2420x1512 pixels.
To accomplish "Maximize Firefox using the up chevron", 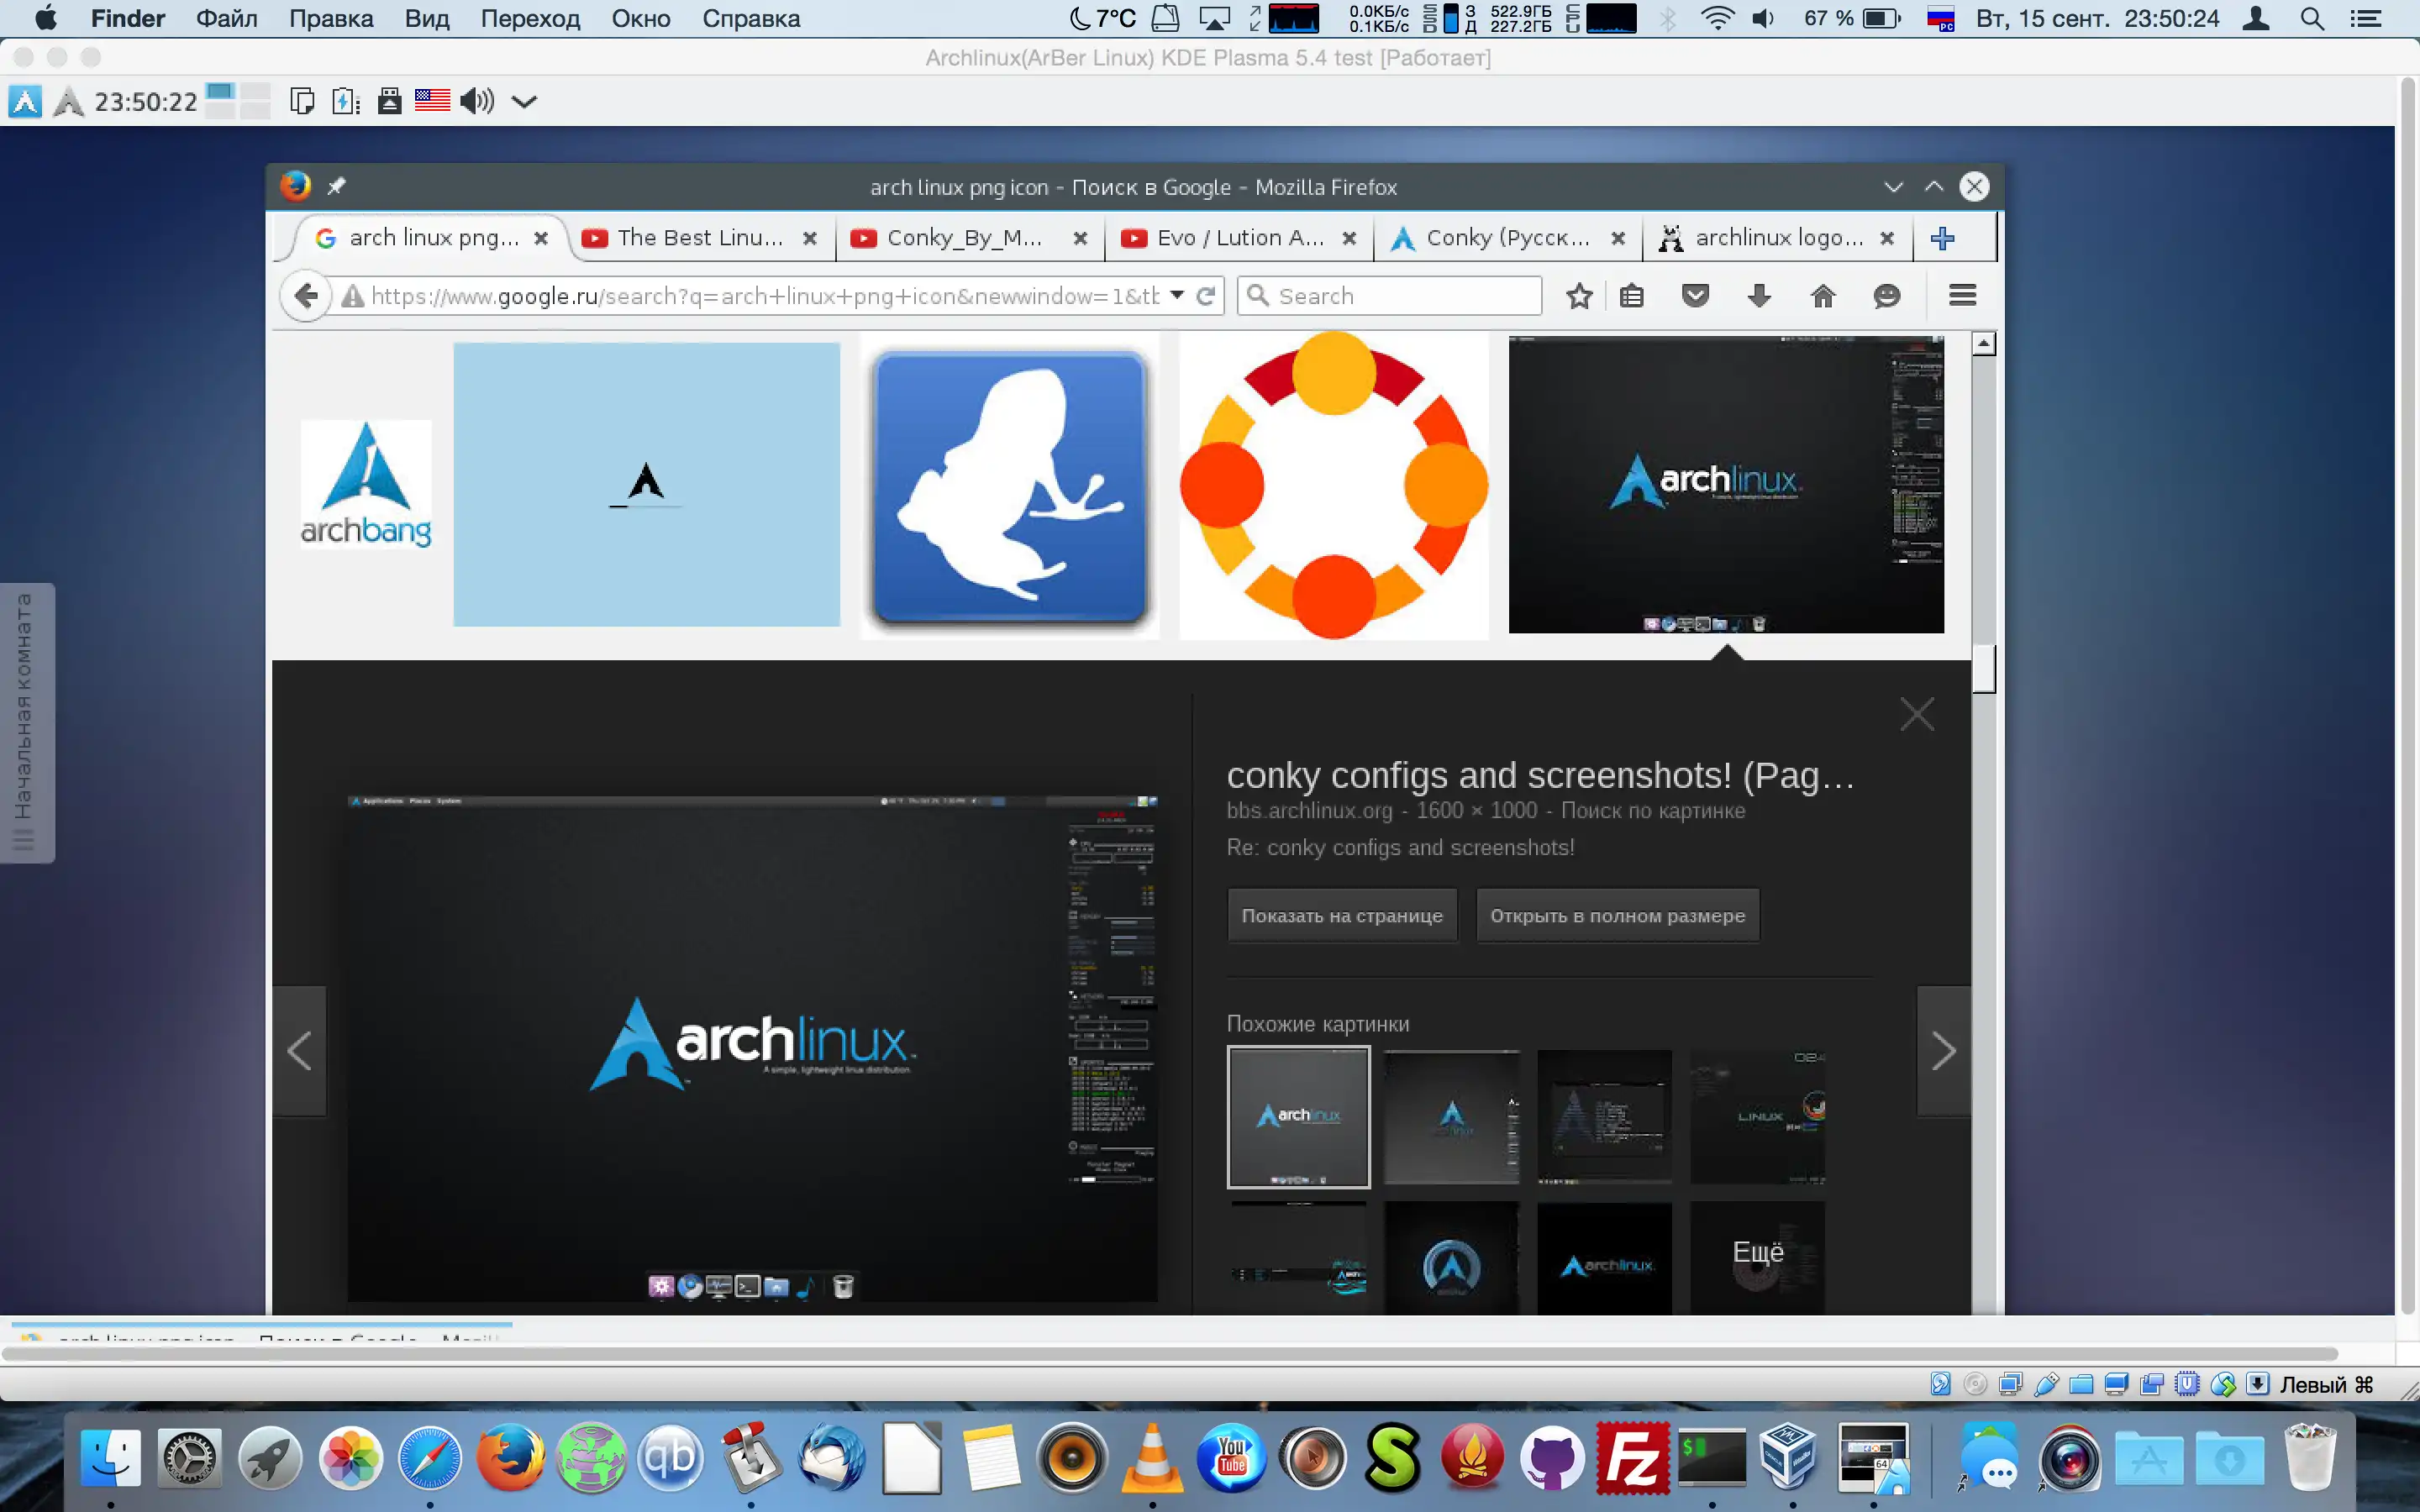I will click(1934, 187).
